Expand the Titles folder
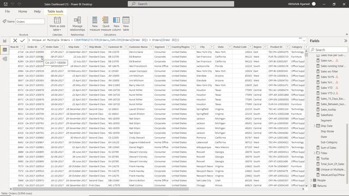This screenshot has height=196, width=349. 315,153
